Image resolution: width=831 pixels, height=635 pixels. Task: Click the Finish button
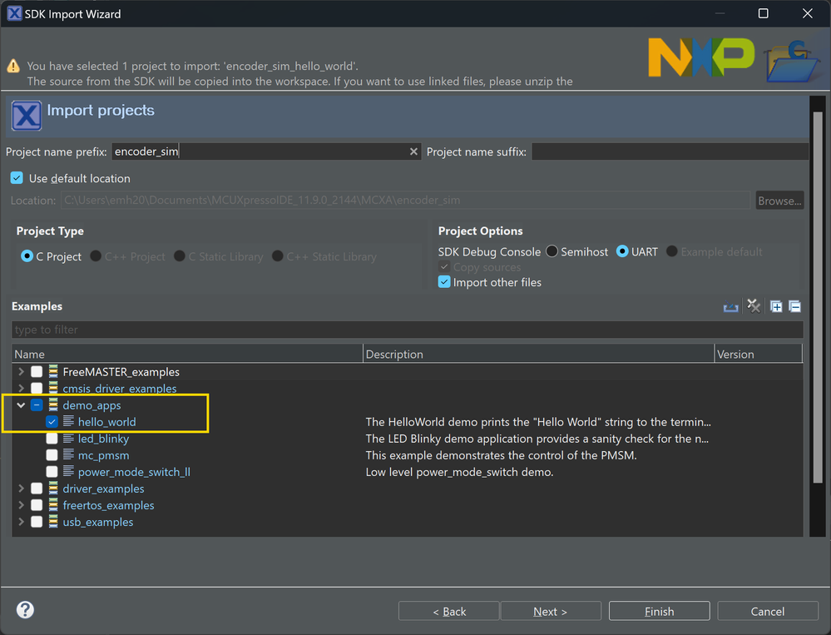click(659, 612)
